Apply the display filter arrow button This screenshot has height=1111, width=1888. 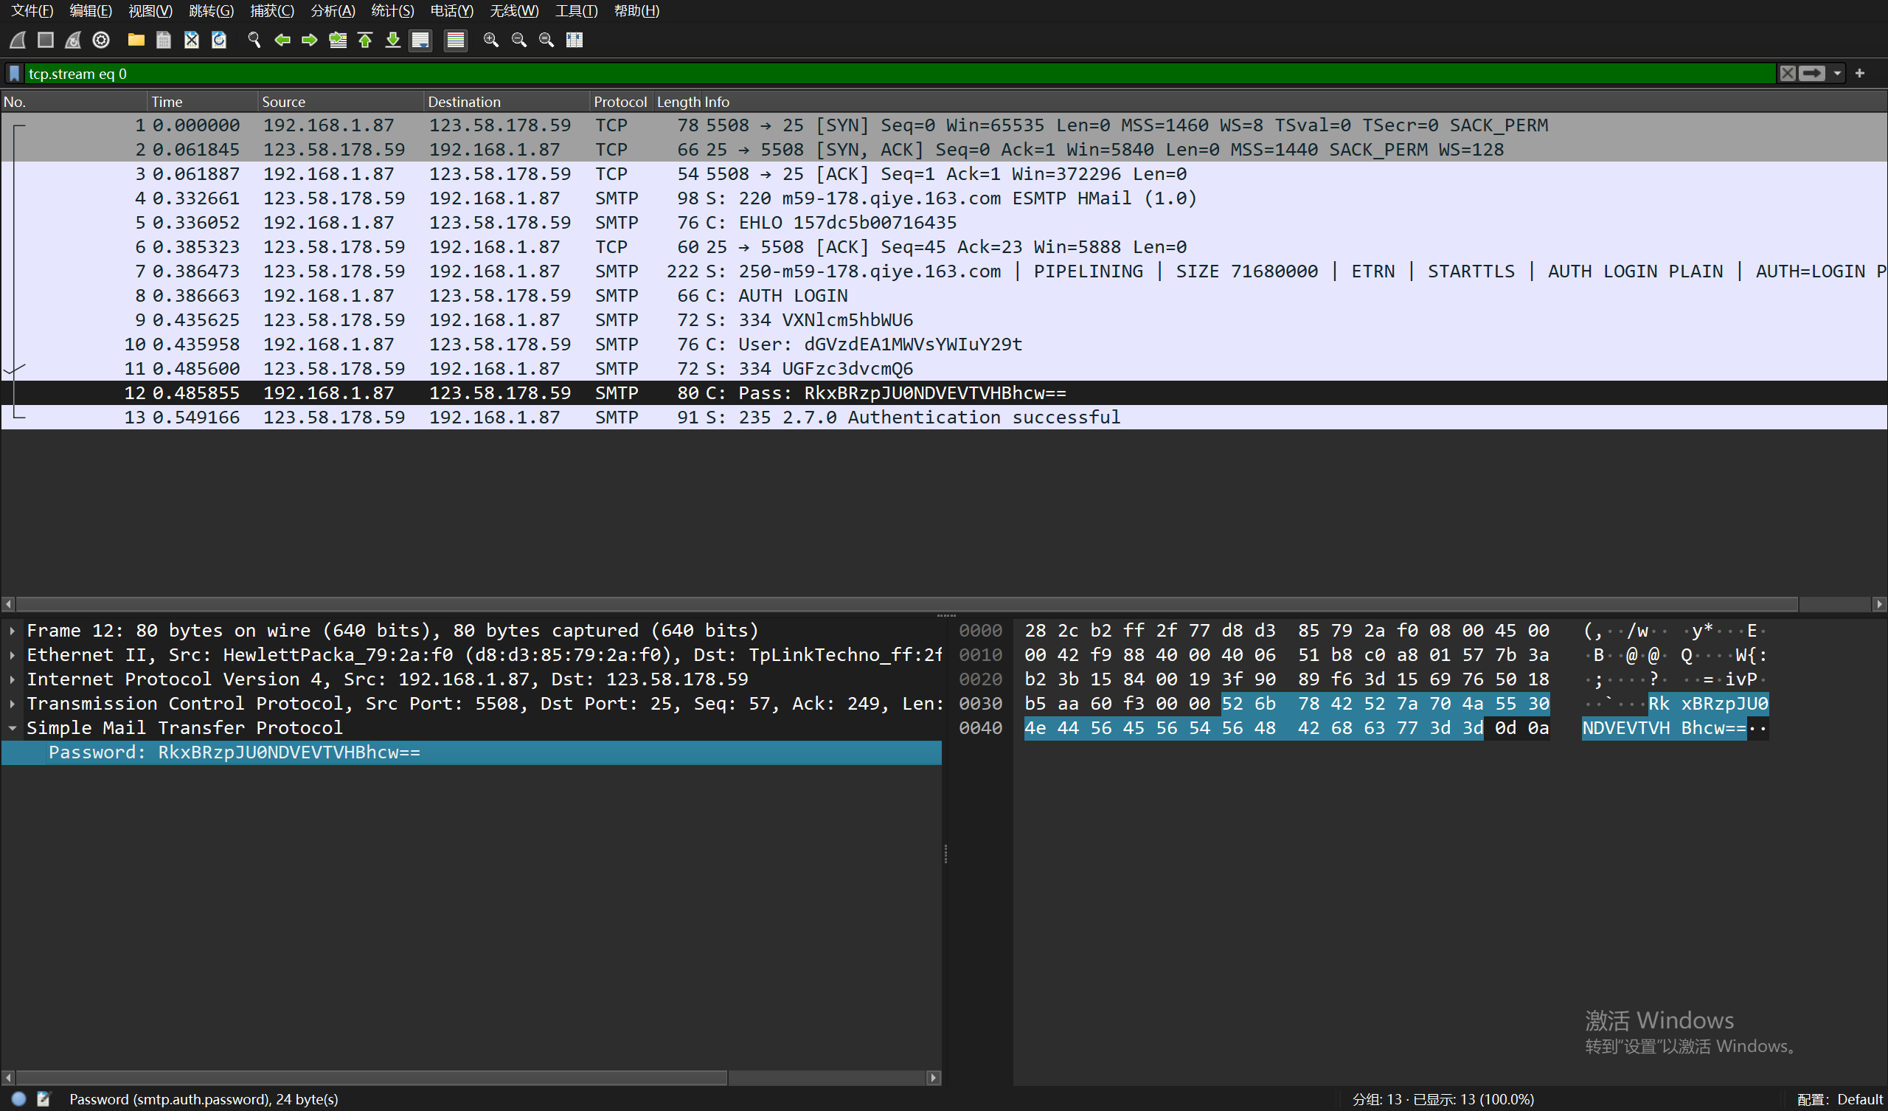click(1812, 74)
